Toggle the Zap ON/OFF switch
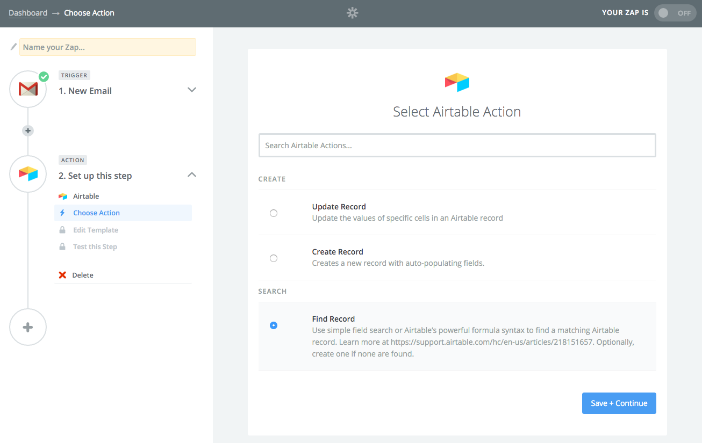Viewport: 702px width, 443px height. [675, 13]
